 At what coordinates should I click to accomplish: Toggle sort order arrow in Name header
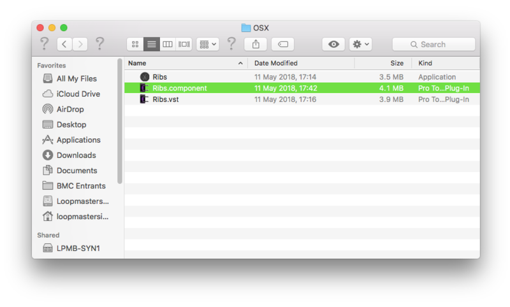click(x=240, y=63)
